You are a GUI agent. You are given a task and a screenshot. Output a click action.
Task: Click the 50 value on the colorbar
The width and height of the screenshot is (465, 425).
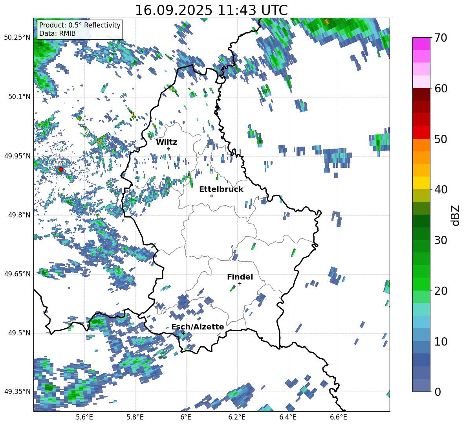tap(441, 139)
